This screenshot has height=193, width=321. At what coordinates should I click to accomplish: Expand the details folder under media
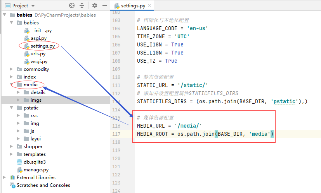[18, 92]
